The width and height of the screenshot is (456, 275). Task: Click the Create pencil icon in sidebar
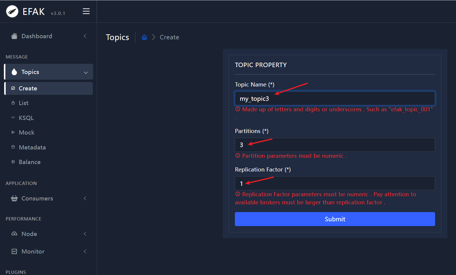click(13, 88)
